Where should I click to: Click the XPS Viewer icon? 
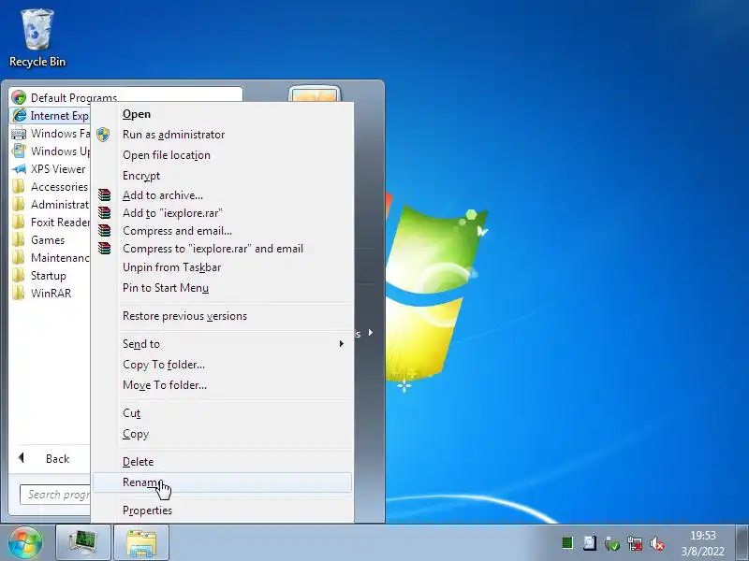pyautogui.click(x=19, y=169)
